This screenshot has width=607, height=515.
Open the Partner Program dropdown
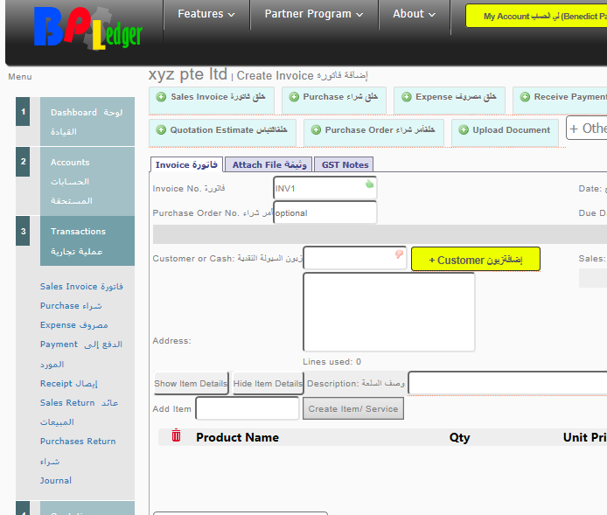pos(313,14)
